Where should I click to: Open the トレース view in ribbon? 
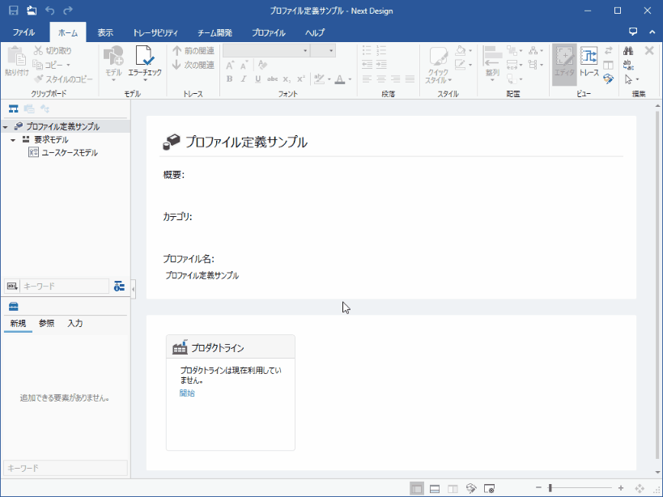(589, 62)
